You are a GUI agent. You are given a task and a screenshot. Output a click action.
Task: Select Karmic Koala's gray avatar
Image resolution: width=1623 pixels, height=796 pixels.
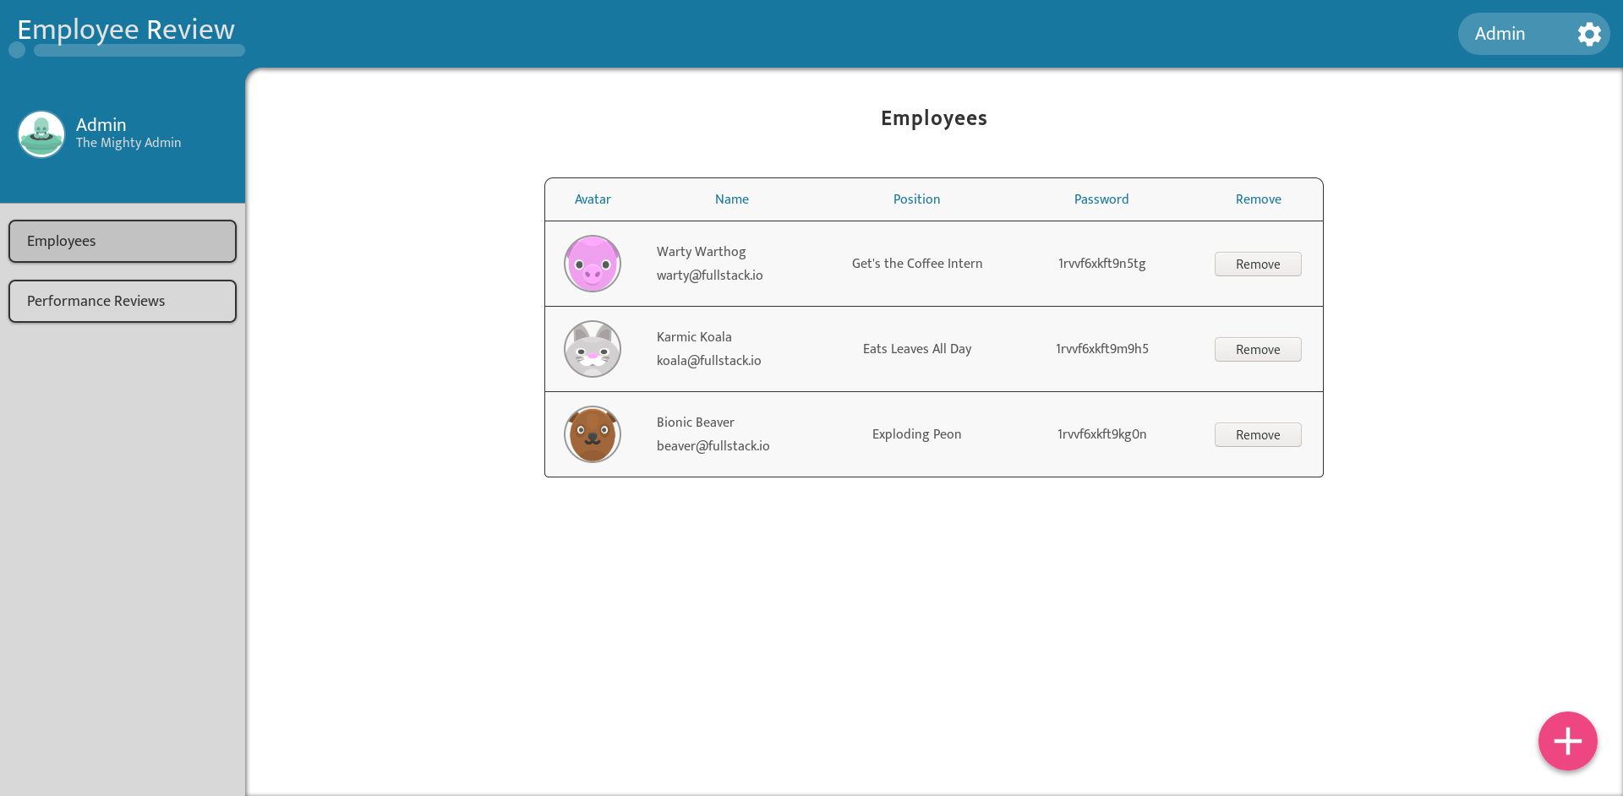pyautogui.click(x=593, y=349)
